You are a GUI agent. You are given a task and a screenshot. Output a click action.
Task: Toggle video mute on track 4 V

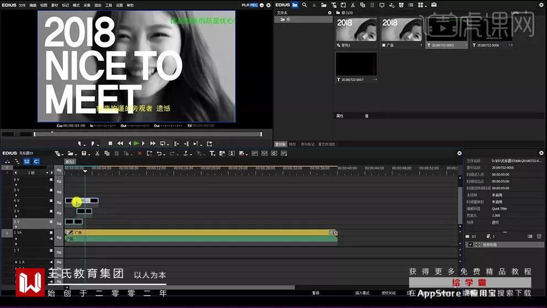[51, 200]
